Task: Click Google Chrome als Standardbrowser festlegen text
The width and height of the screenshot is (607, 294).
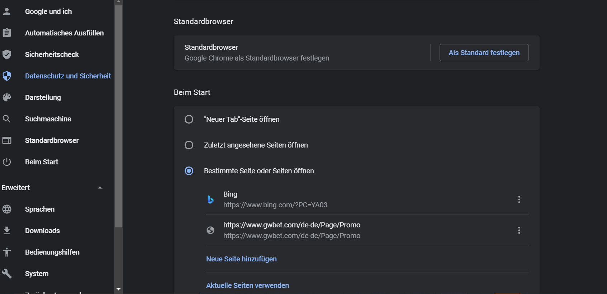Action: coord(257,58)
